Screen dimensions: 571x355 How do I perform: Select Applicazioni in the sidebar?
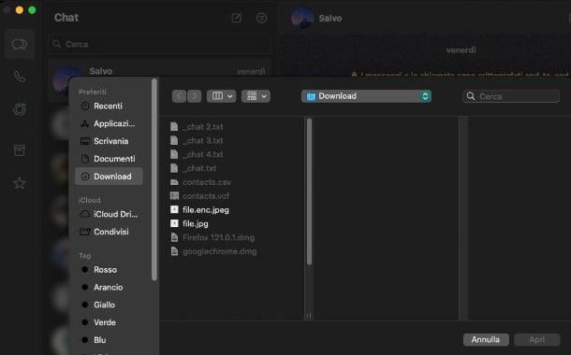point(109,123)
